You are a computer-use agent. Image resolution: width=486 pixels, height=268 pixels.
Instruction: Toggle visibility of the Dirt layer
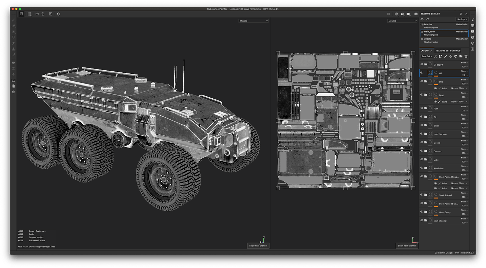click(x=422, y=81)
